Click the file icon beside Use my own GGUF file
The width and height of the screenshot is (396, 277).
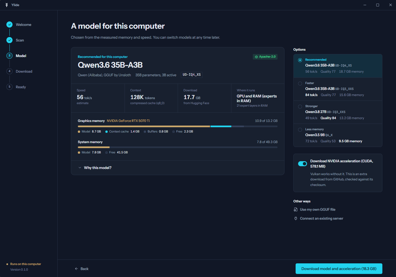click(x=296, y=210)
